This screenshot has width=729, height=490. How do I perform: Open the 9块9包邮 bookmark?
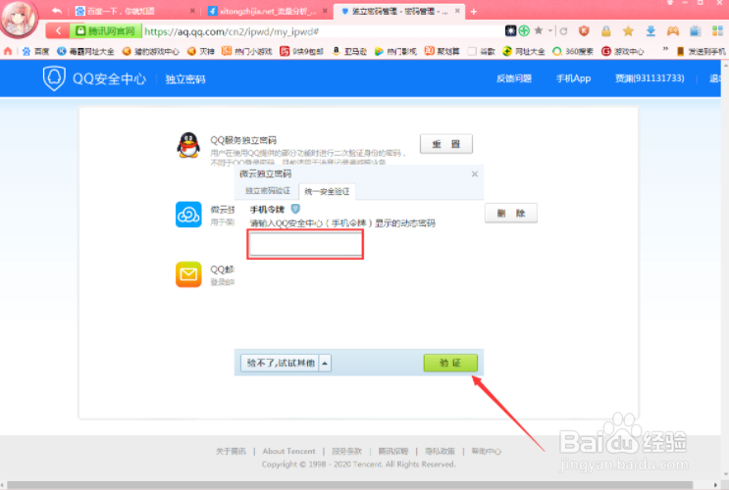point(301,51)
